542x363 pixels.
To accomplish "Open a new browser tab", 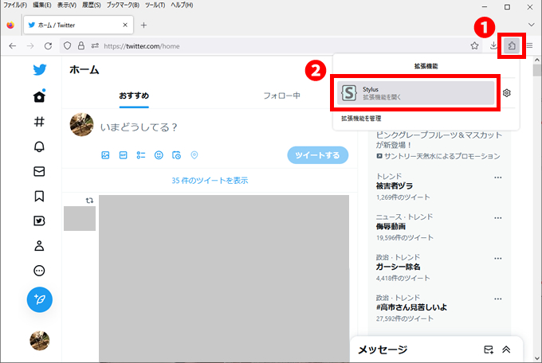I will [x=143, y=25].
